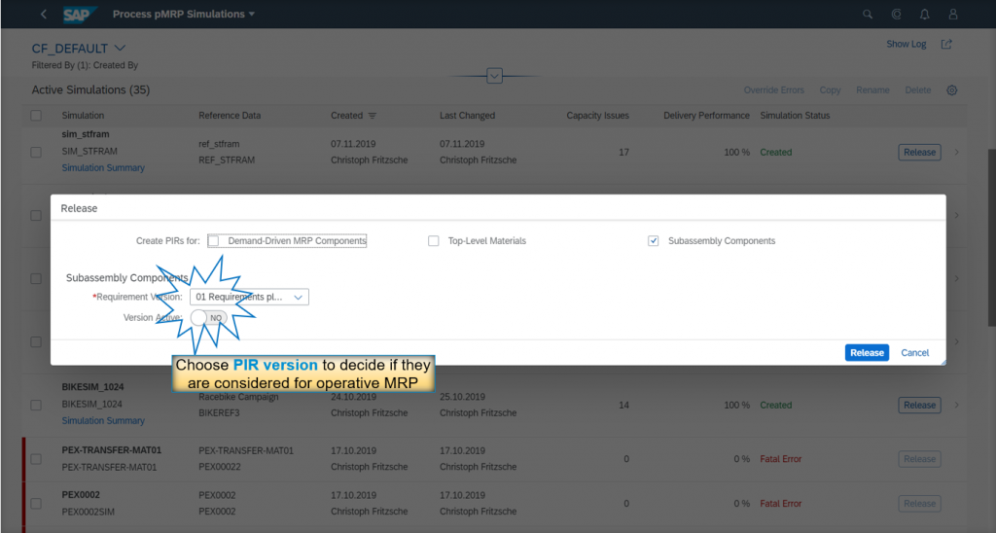Click the share/export icon near Show Log
This screenshot has height=533, width=996.
tap(946, 44)
